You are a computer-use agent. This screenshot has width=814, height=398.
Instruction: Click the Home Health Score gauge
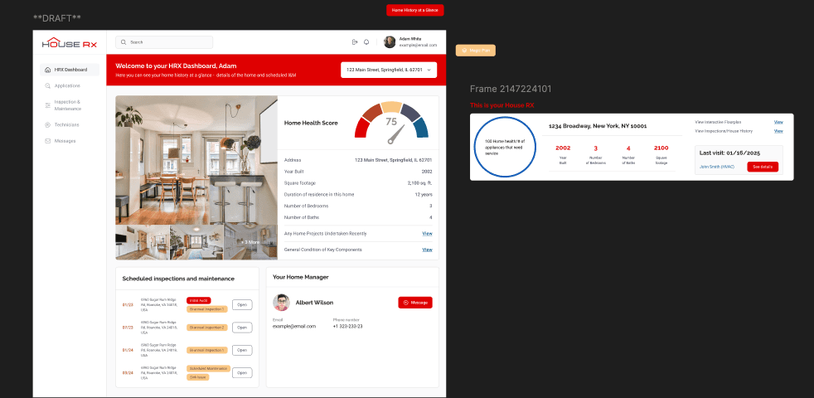tap(391, 122)
